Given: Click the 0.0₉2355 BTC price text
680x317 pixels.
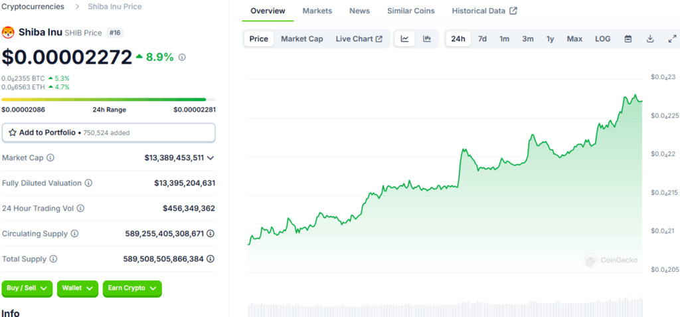Looking at the screenshot, I should coord(23,78).
